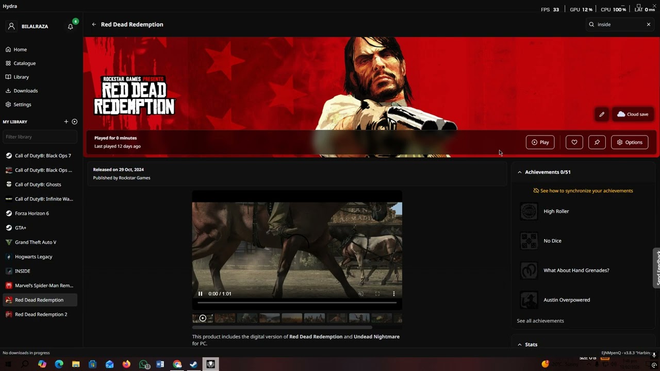This screenshot has width=660, height=371.
Task: Click the search box containing 'inside'
Action: click(620, 24)
